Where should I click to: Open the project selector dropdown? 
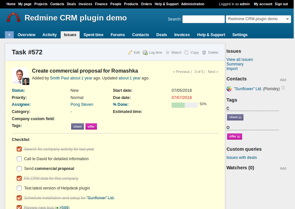[x=258, y=19]
